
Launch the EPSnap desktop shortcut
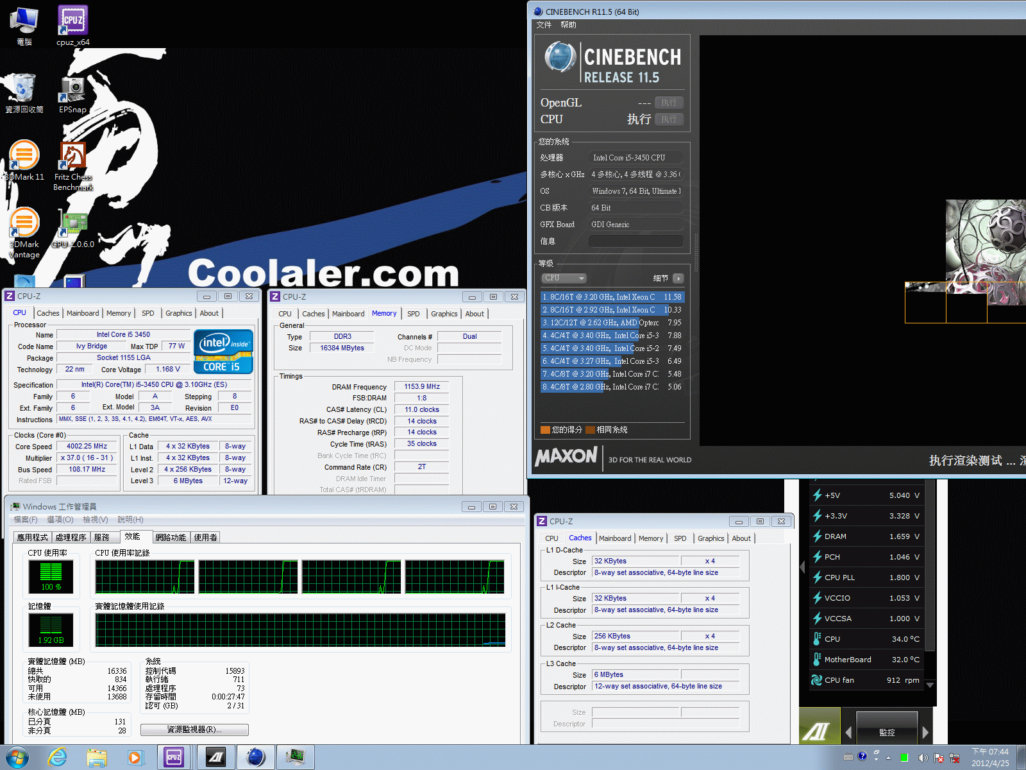coord(73,93)
